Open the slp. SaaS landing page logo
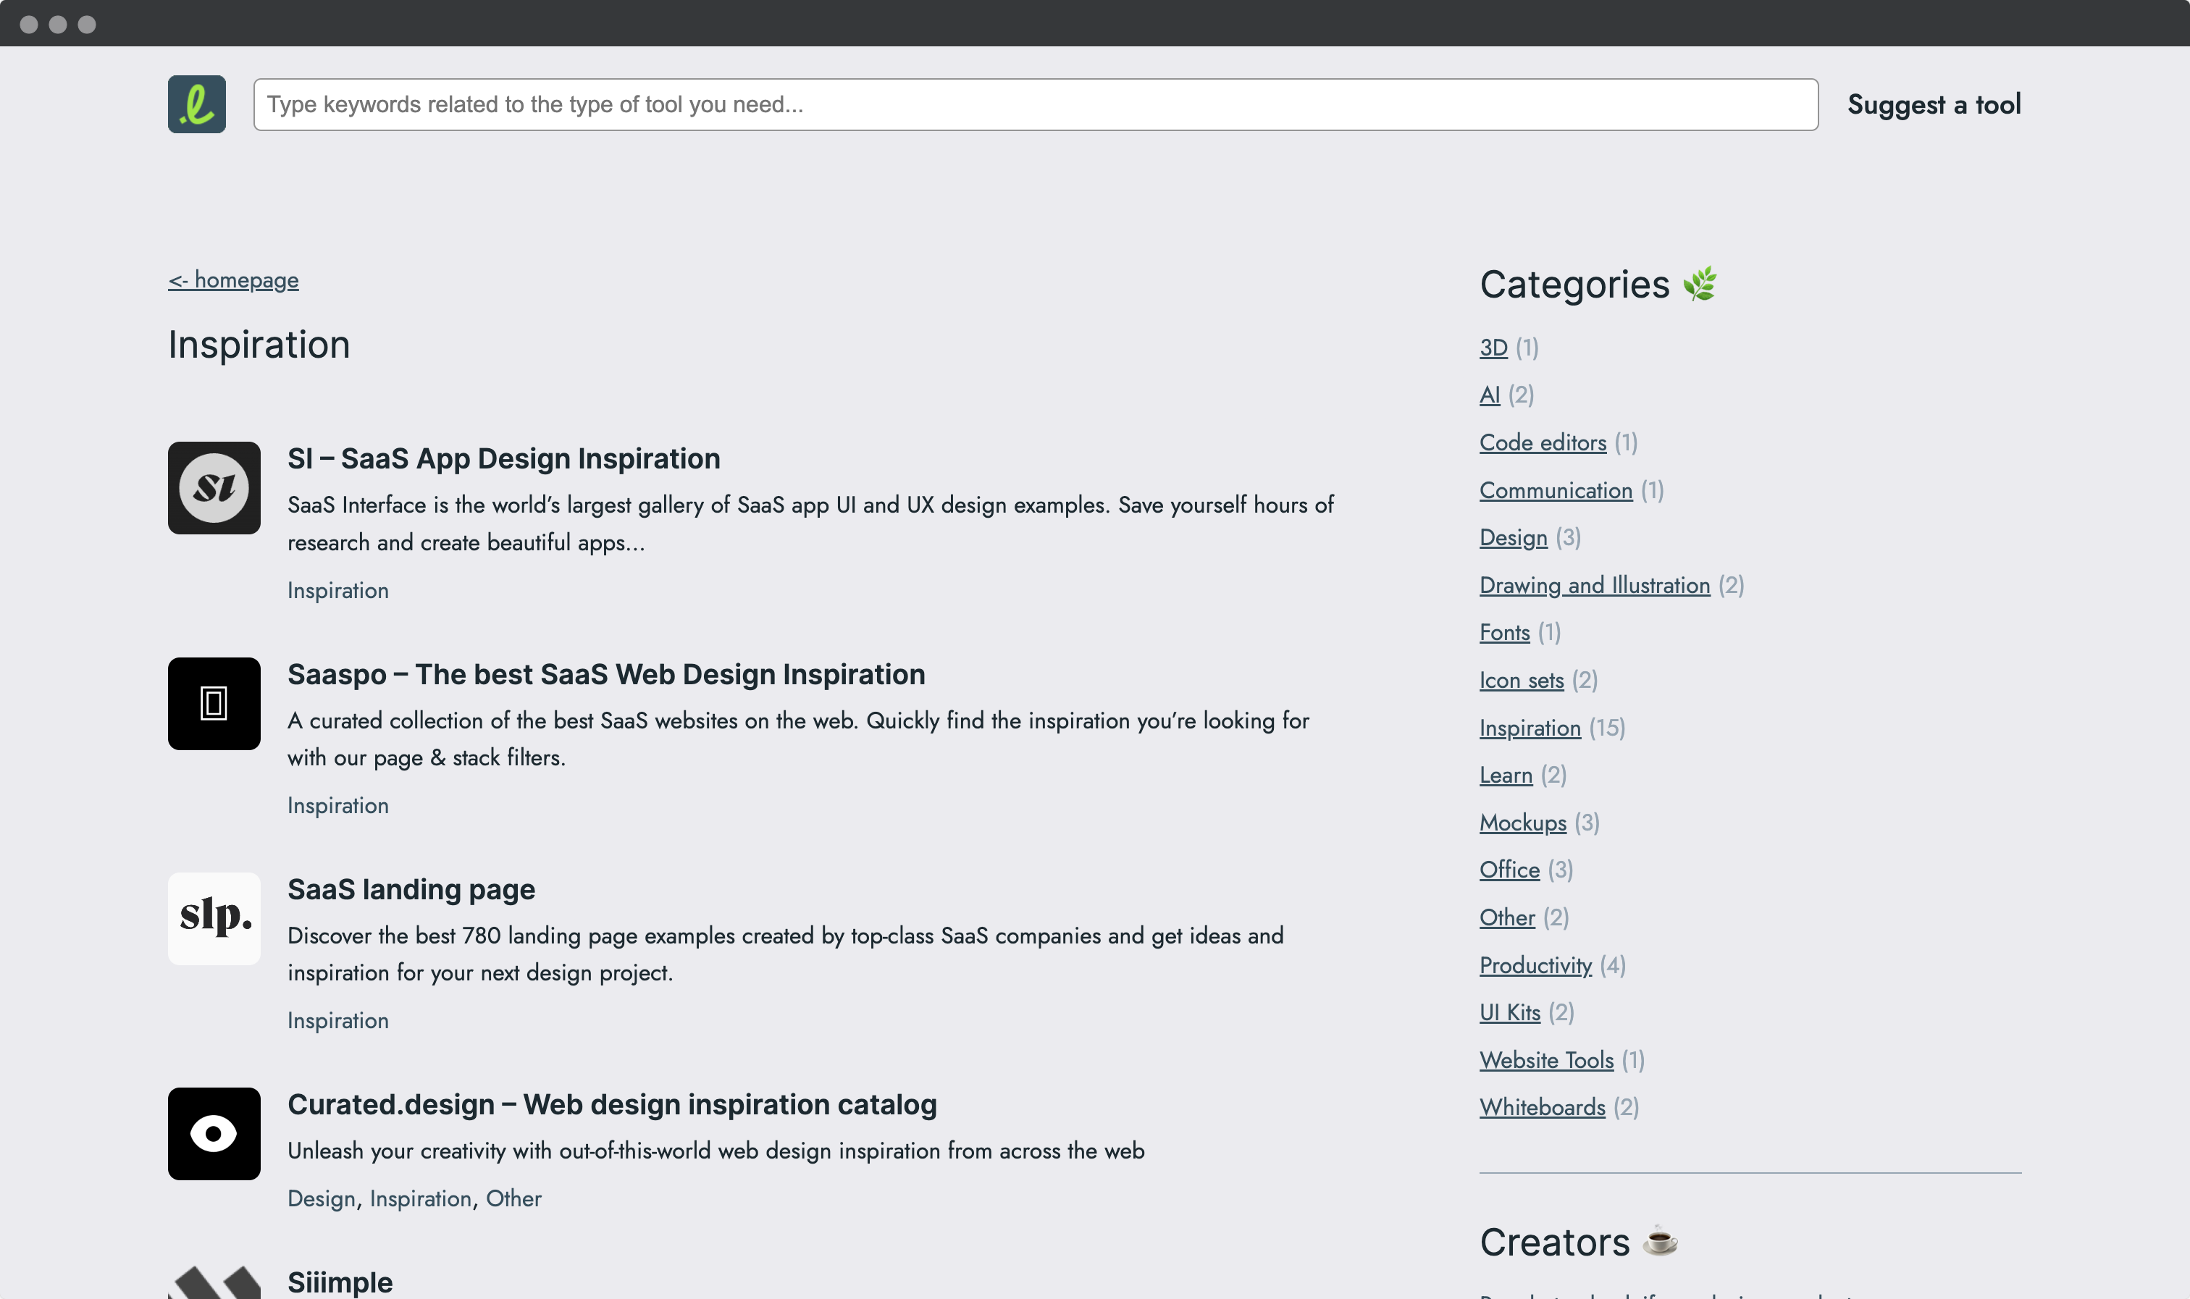This screenshot has width=2190, height=1299. click(214, 918)
